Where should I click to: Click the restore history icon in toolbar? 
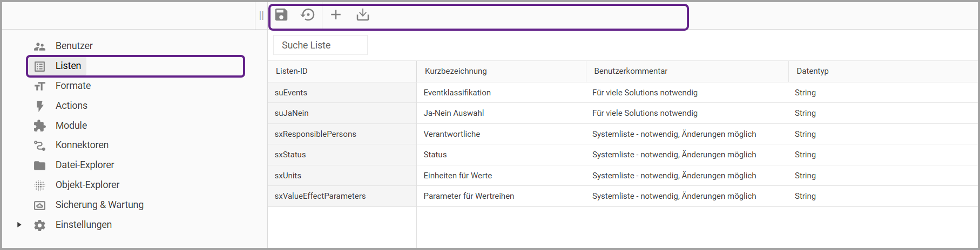(308, 15)
